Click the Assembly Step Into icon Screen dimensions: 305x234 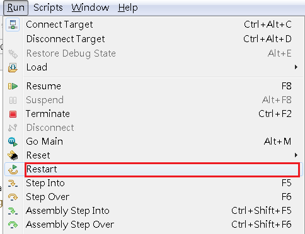point(13,211)
